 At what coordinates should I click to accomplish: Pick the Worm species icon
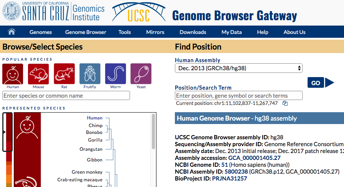(115, 74)
